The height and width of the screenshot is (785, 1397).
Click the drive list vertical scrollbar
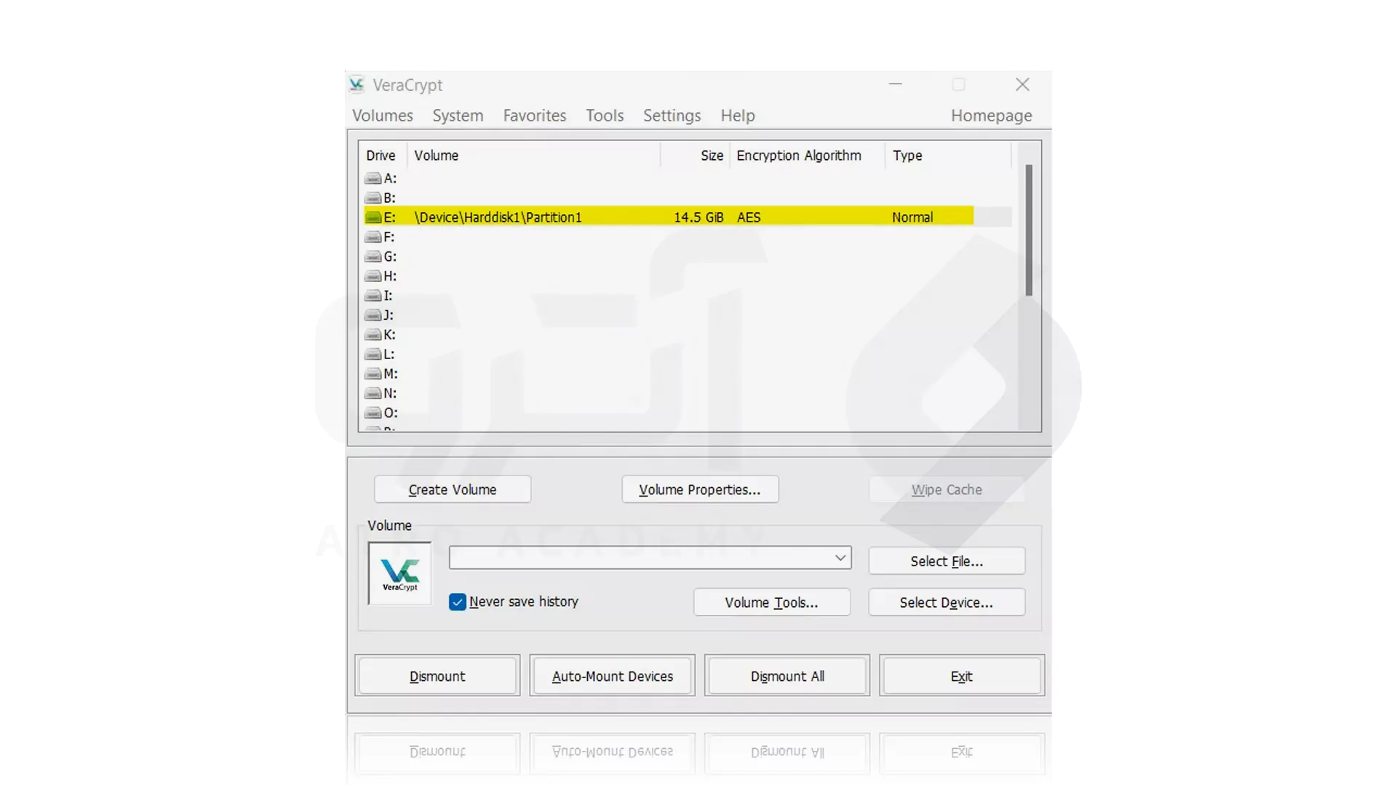point(1029,230)
